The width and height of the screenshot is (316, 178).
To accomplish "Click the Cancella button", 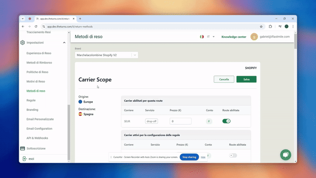I will 224,79.
